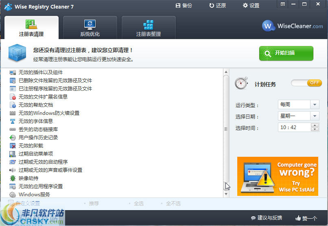The height and width of the screenshot is (226, 328).
Task: Click the list scrollbar up arrow
Action: click(x=226, y=72)
